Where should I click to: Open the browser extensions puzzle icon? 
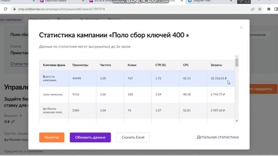269,9
